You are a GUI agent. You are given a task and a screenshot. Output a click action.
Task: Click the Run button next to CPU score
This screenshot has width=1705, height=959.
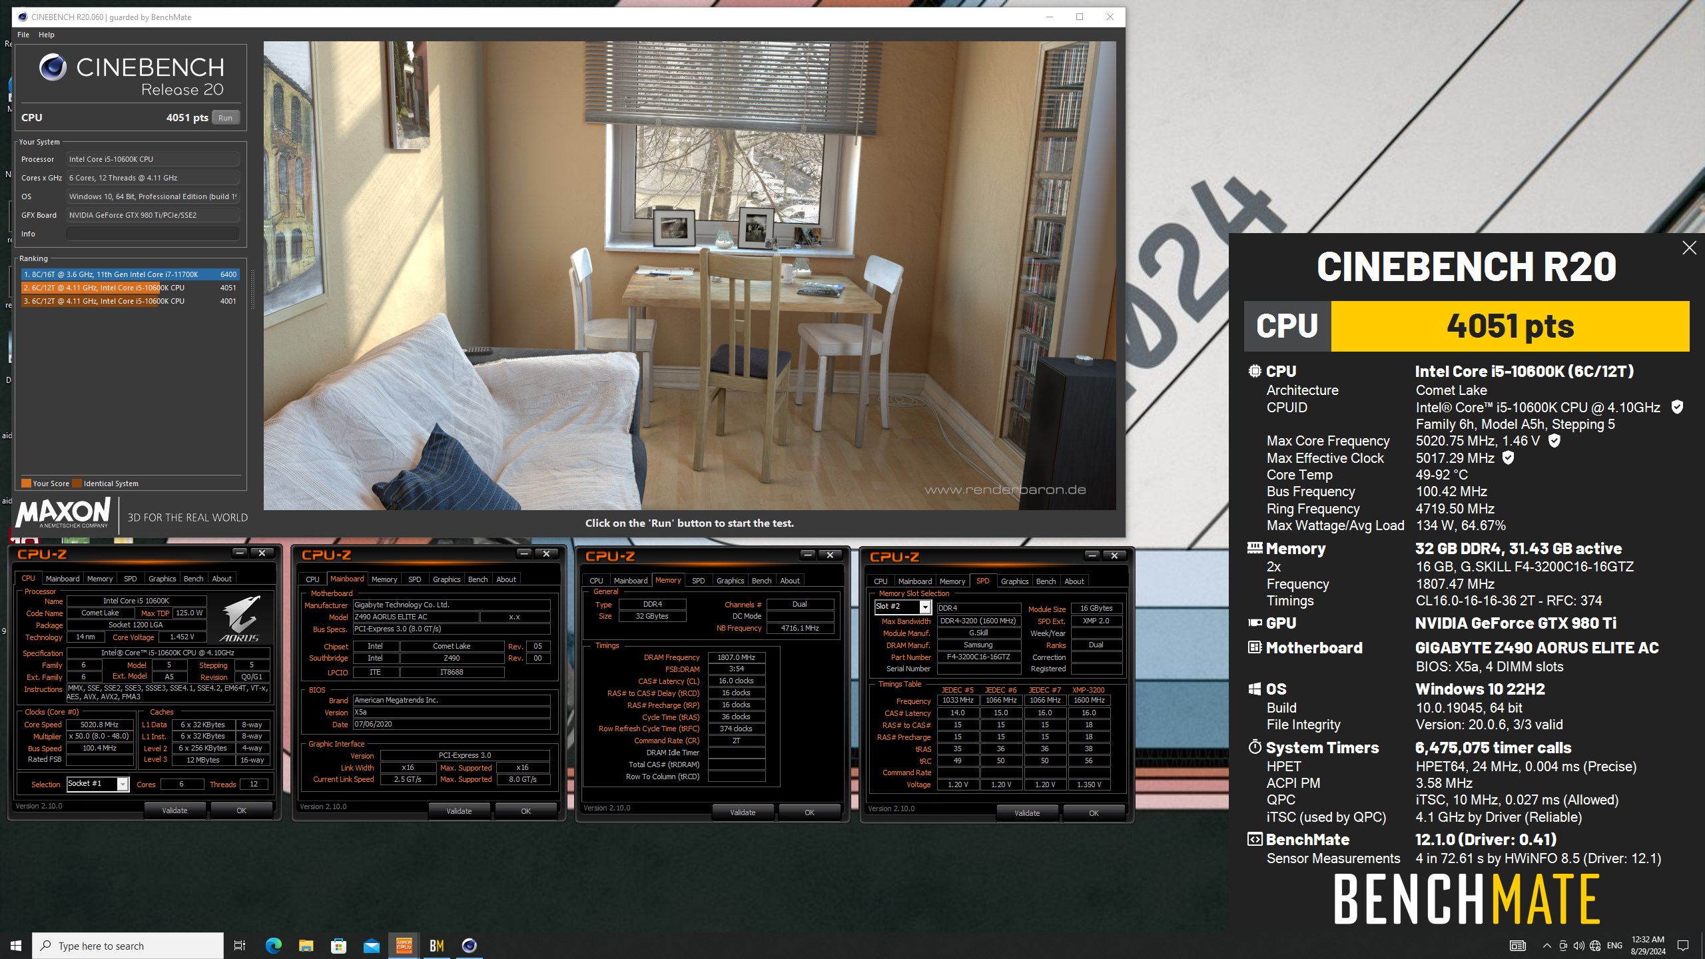point(226,118)
